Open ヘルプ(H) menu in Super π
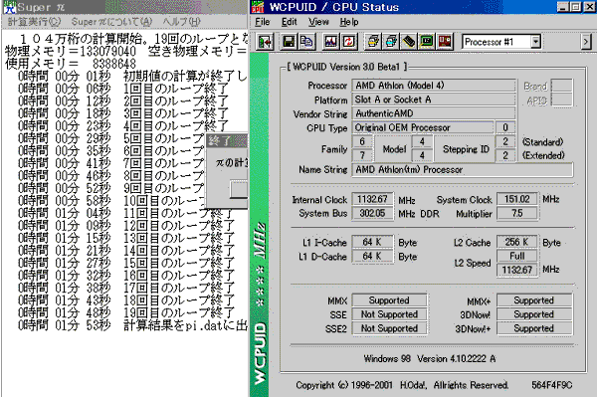597x397 pixels. (181, 22)
